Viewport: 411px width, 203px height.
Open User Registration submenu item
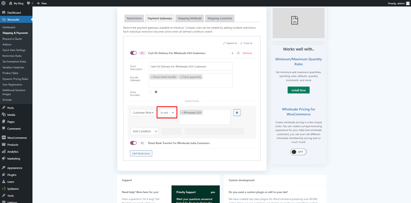12,85
